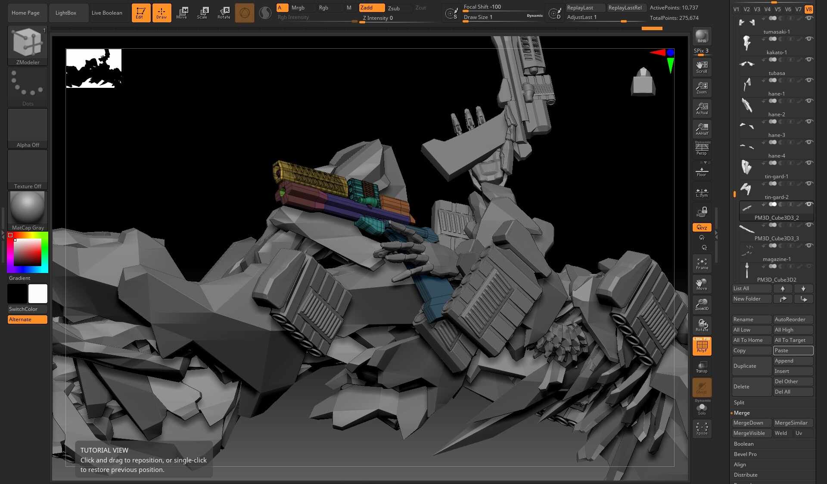Activate the Move transform tool
Image resolution: width=827 pixels, height=484 pixels.
(x=182, y=12)
